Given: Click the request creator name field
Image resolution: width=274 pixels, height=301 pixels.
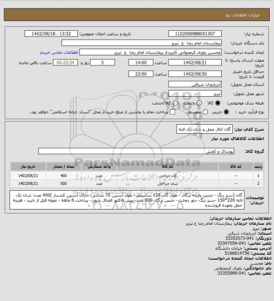Looking at the screenshot, I should pos(151,52).
